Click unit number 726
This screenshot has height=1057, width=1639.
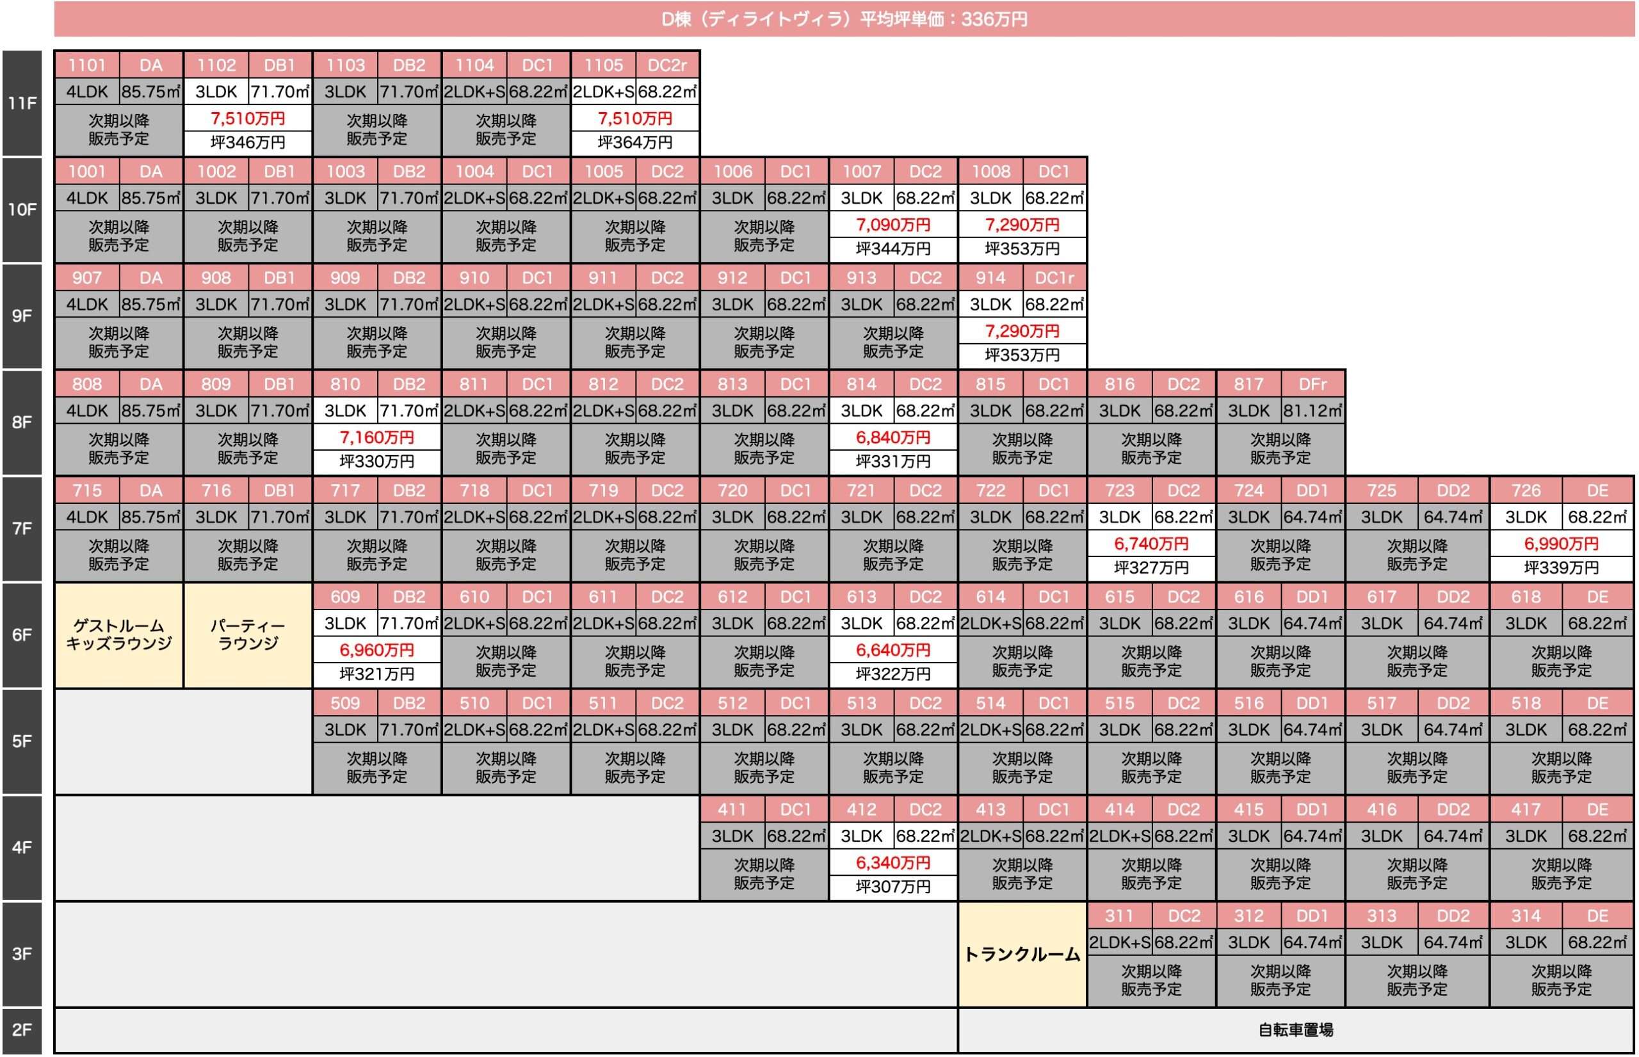(x=1526, y=491)
